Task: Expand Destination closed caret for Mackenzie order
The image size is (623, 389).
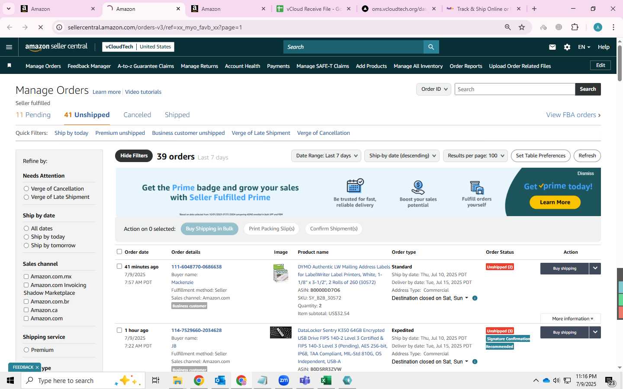Action: 466,298
